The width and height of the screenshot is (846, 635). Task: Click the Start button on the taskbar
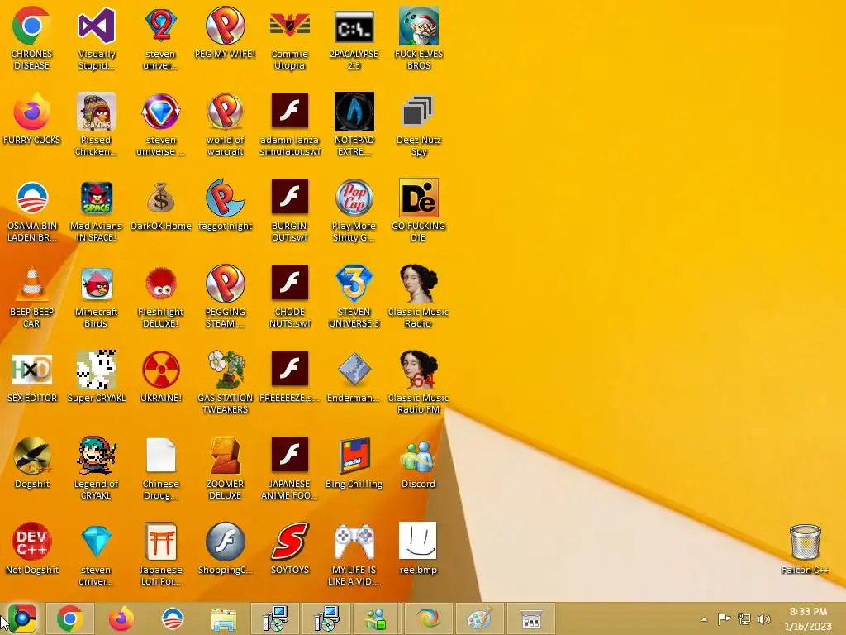point(22,618)
